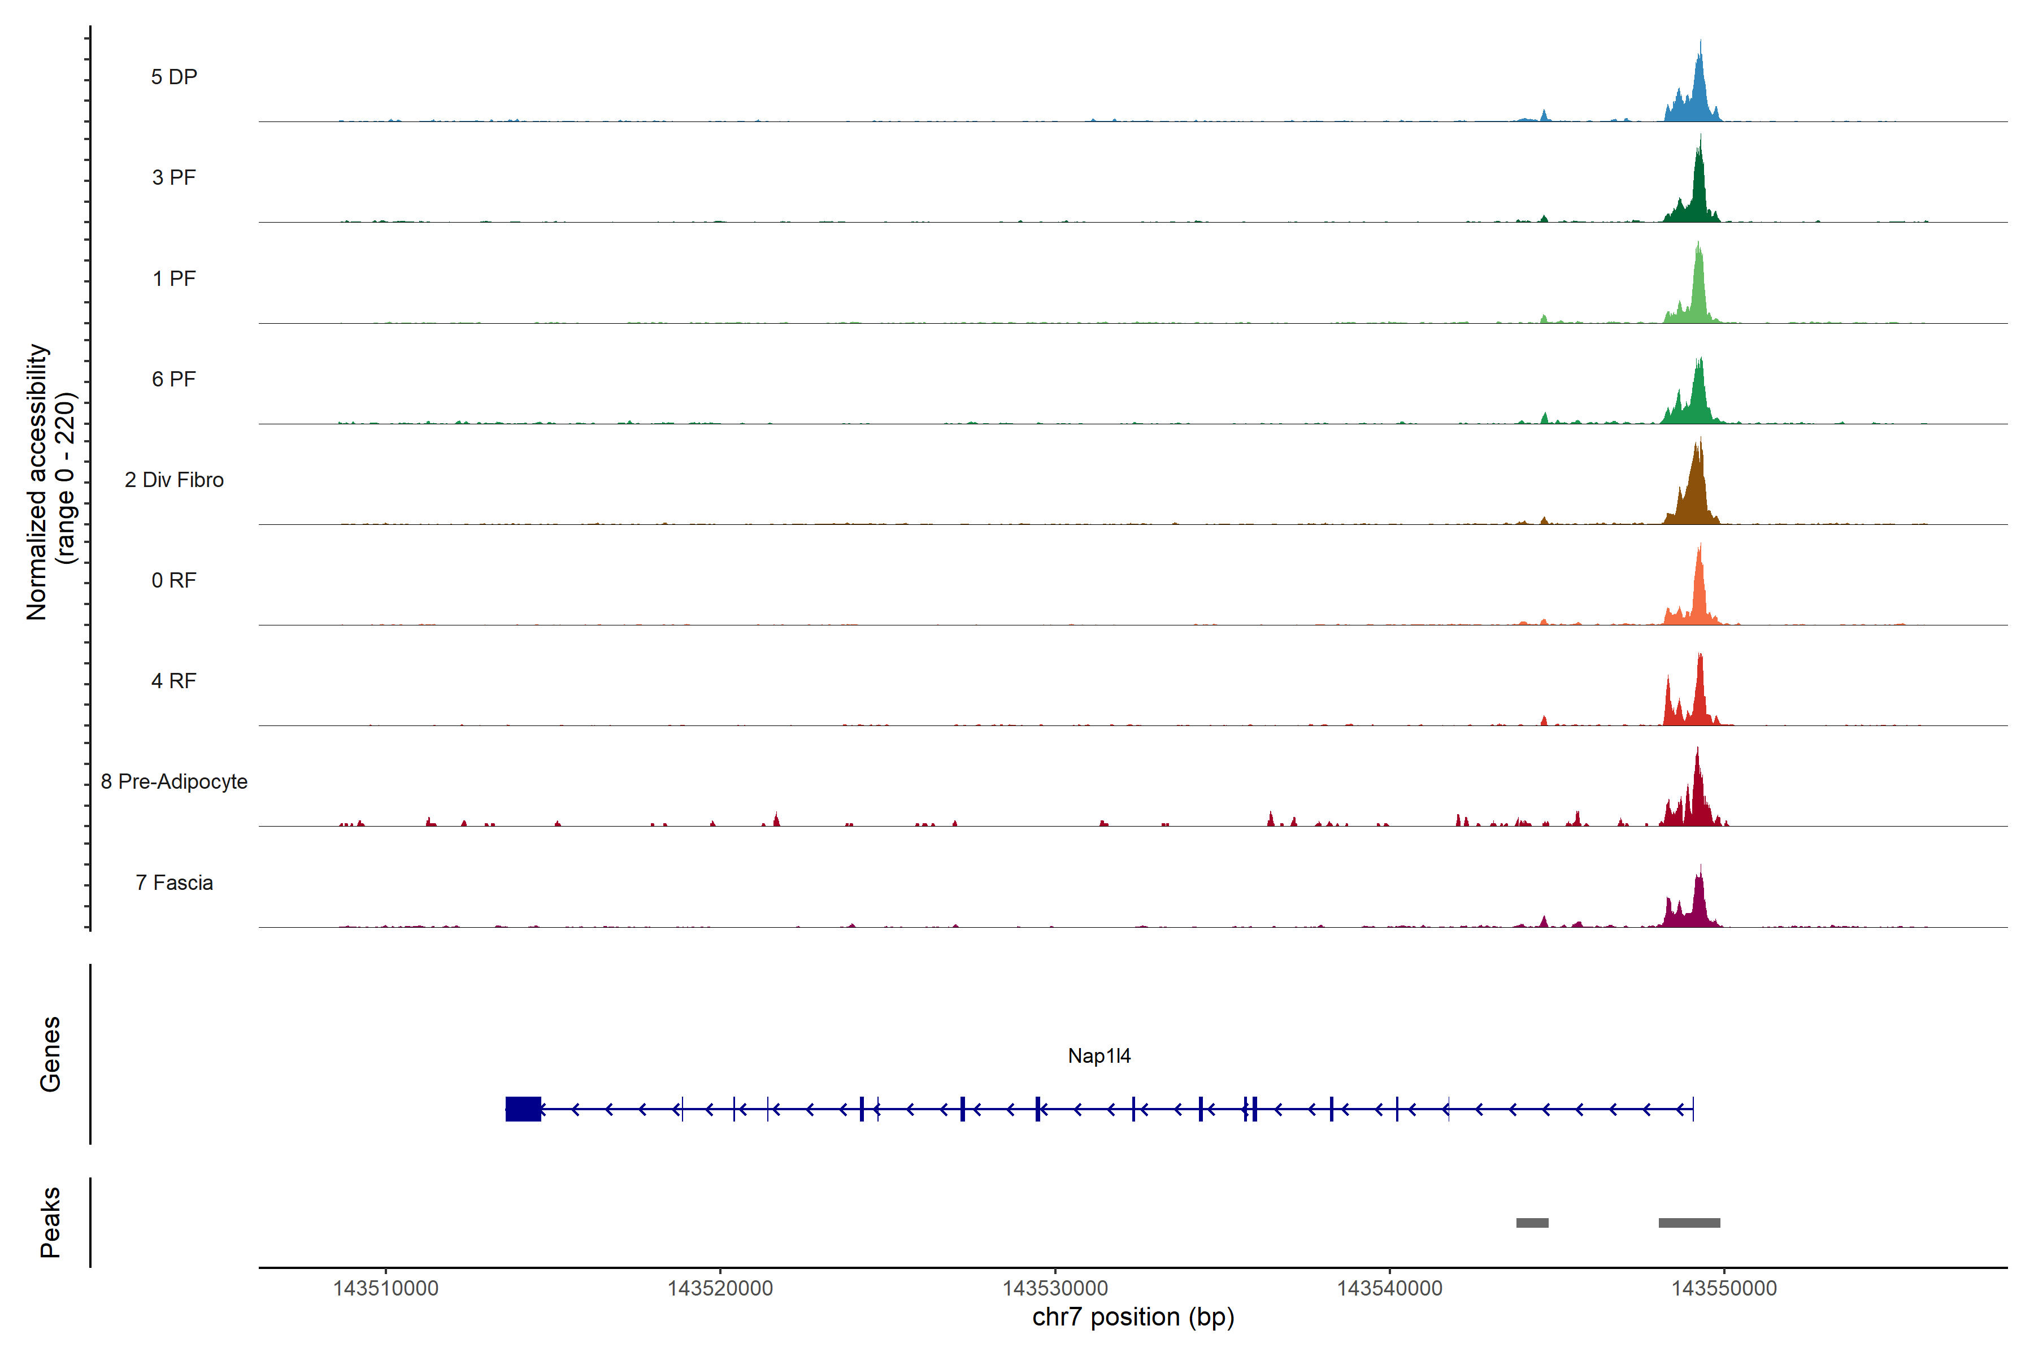Click the 3 PF track label
The height and width of the screenshot is (1356, 2034).
pos(174,177)
